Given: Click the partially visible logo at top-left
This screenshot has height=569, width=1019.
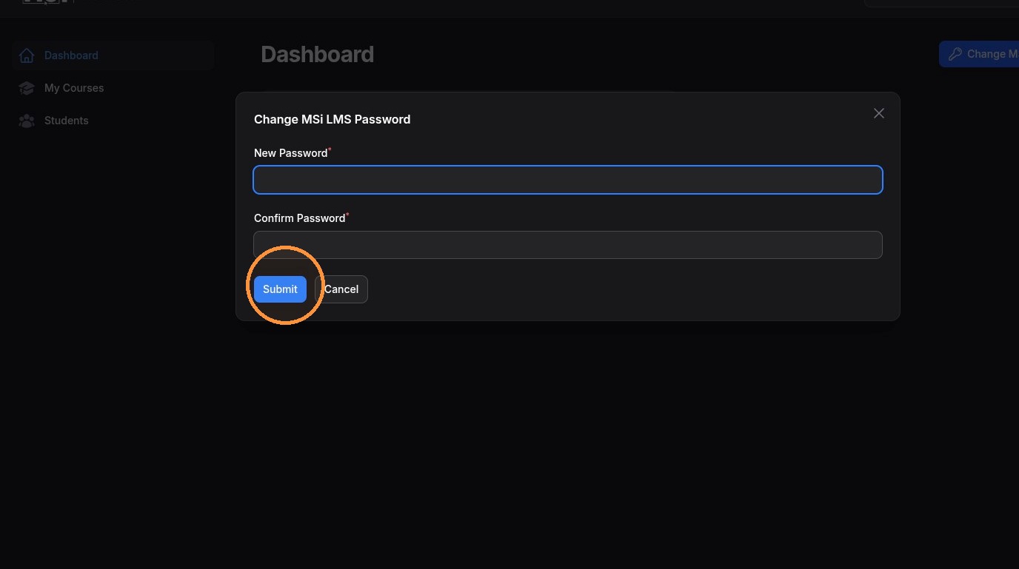Looking at the screenshot, I should 46,2.
